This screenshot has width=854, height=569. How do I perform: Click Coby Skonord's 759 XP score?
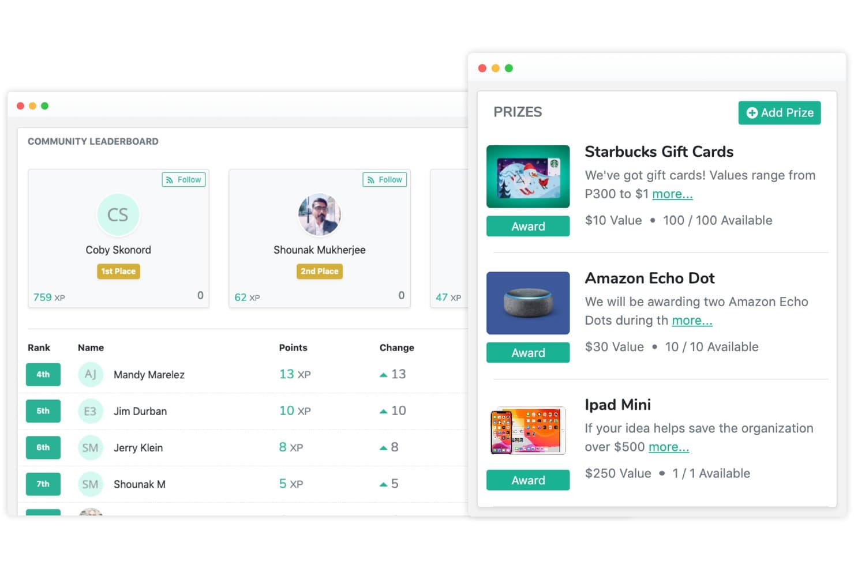click(x=49, y=297)
